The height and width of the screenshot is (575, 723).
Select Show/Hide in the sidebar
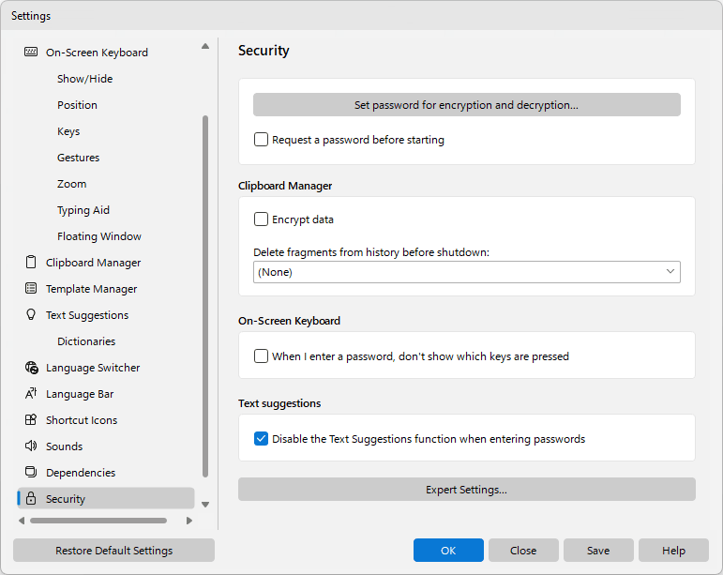pos(84,79)
